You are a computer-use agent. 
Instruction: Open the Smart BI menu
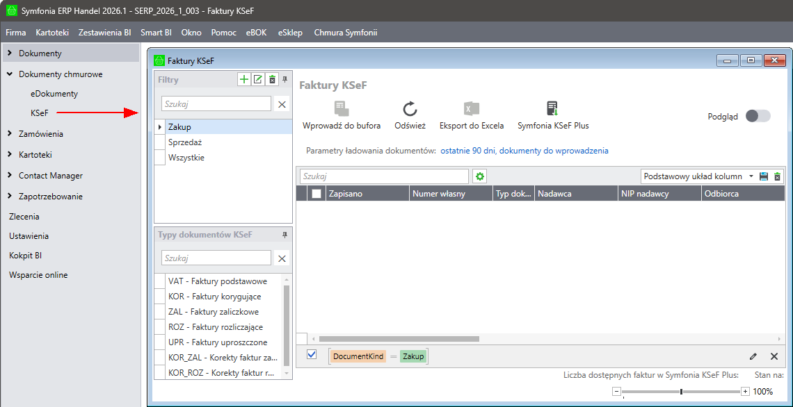[x=156, y=33]
